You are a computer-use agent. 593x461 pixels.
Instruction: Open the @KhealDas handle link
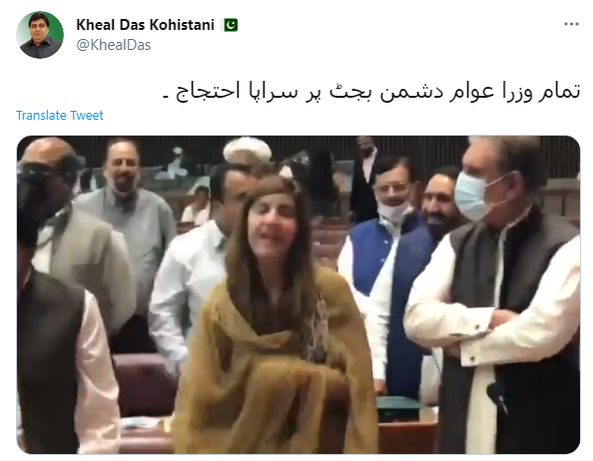point(114,45)
